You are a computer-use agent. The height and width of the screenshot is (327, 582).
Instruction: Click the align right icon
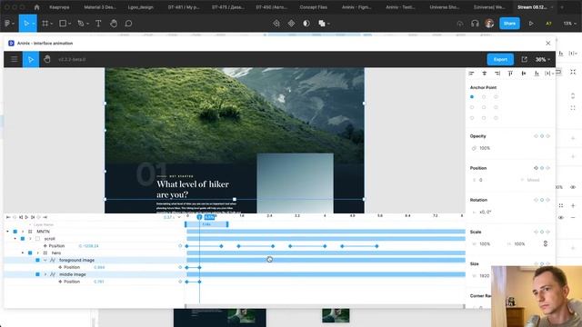point(497,74)
